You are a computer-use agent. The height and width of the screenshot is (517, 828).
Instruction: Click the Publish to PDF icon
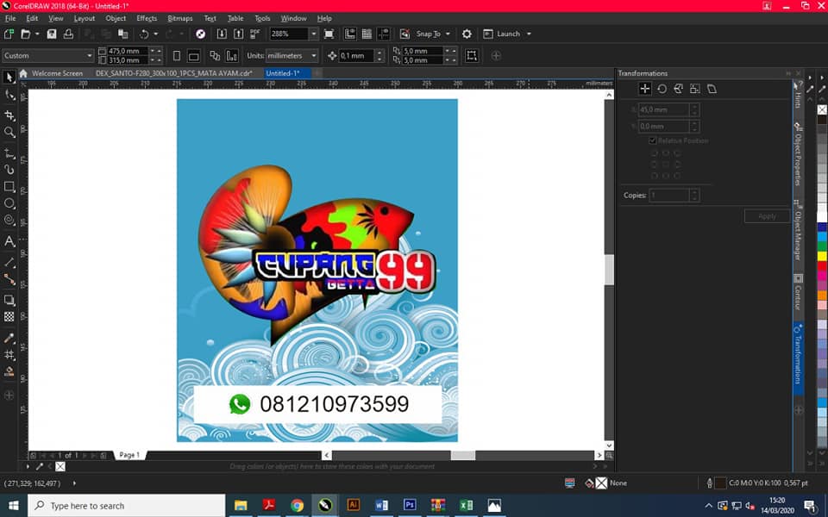(x=255, y=34)
